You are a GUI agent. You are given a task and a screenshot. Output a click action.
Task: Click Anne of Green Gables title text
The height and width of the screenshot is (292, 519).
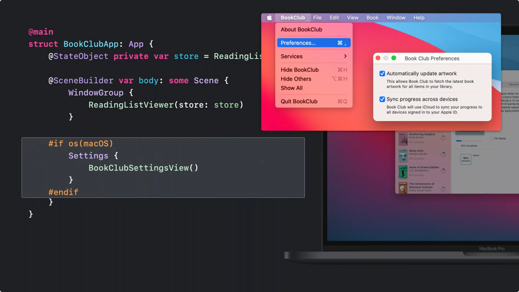tap(424, 167)
